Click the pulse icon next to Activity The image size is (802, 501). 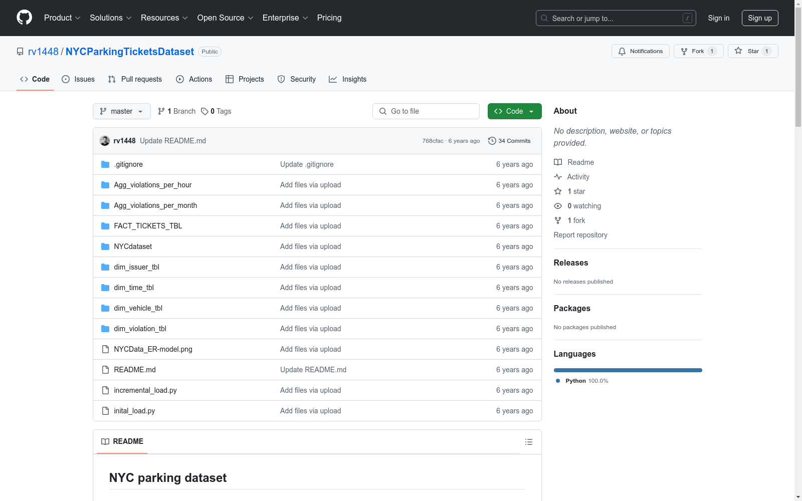(558, 177)
